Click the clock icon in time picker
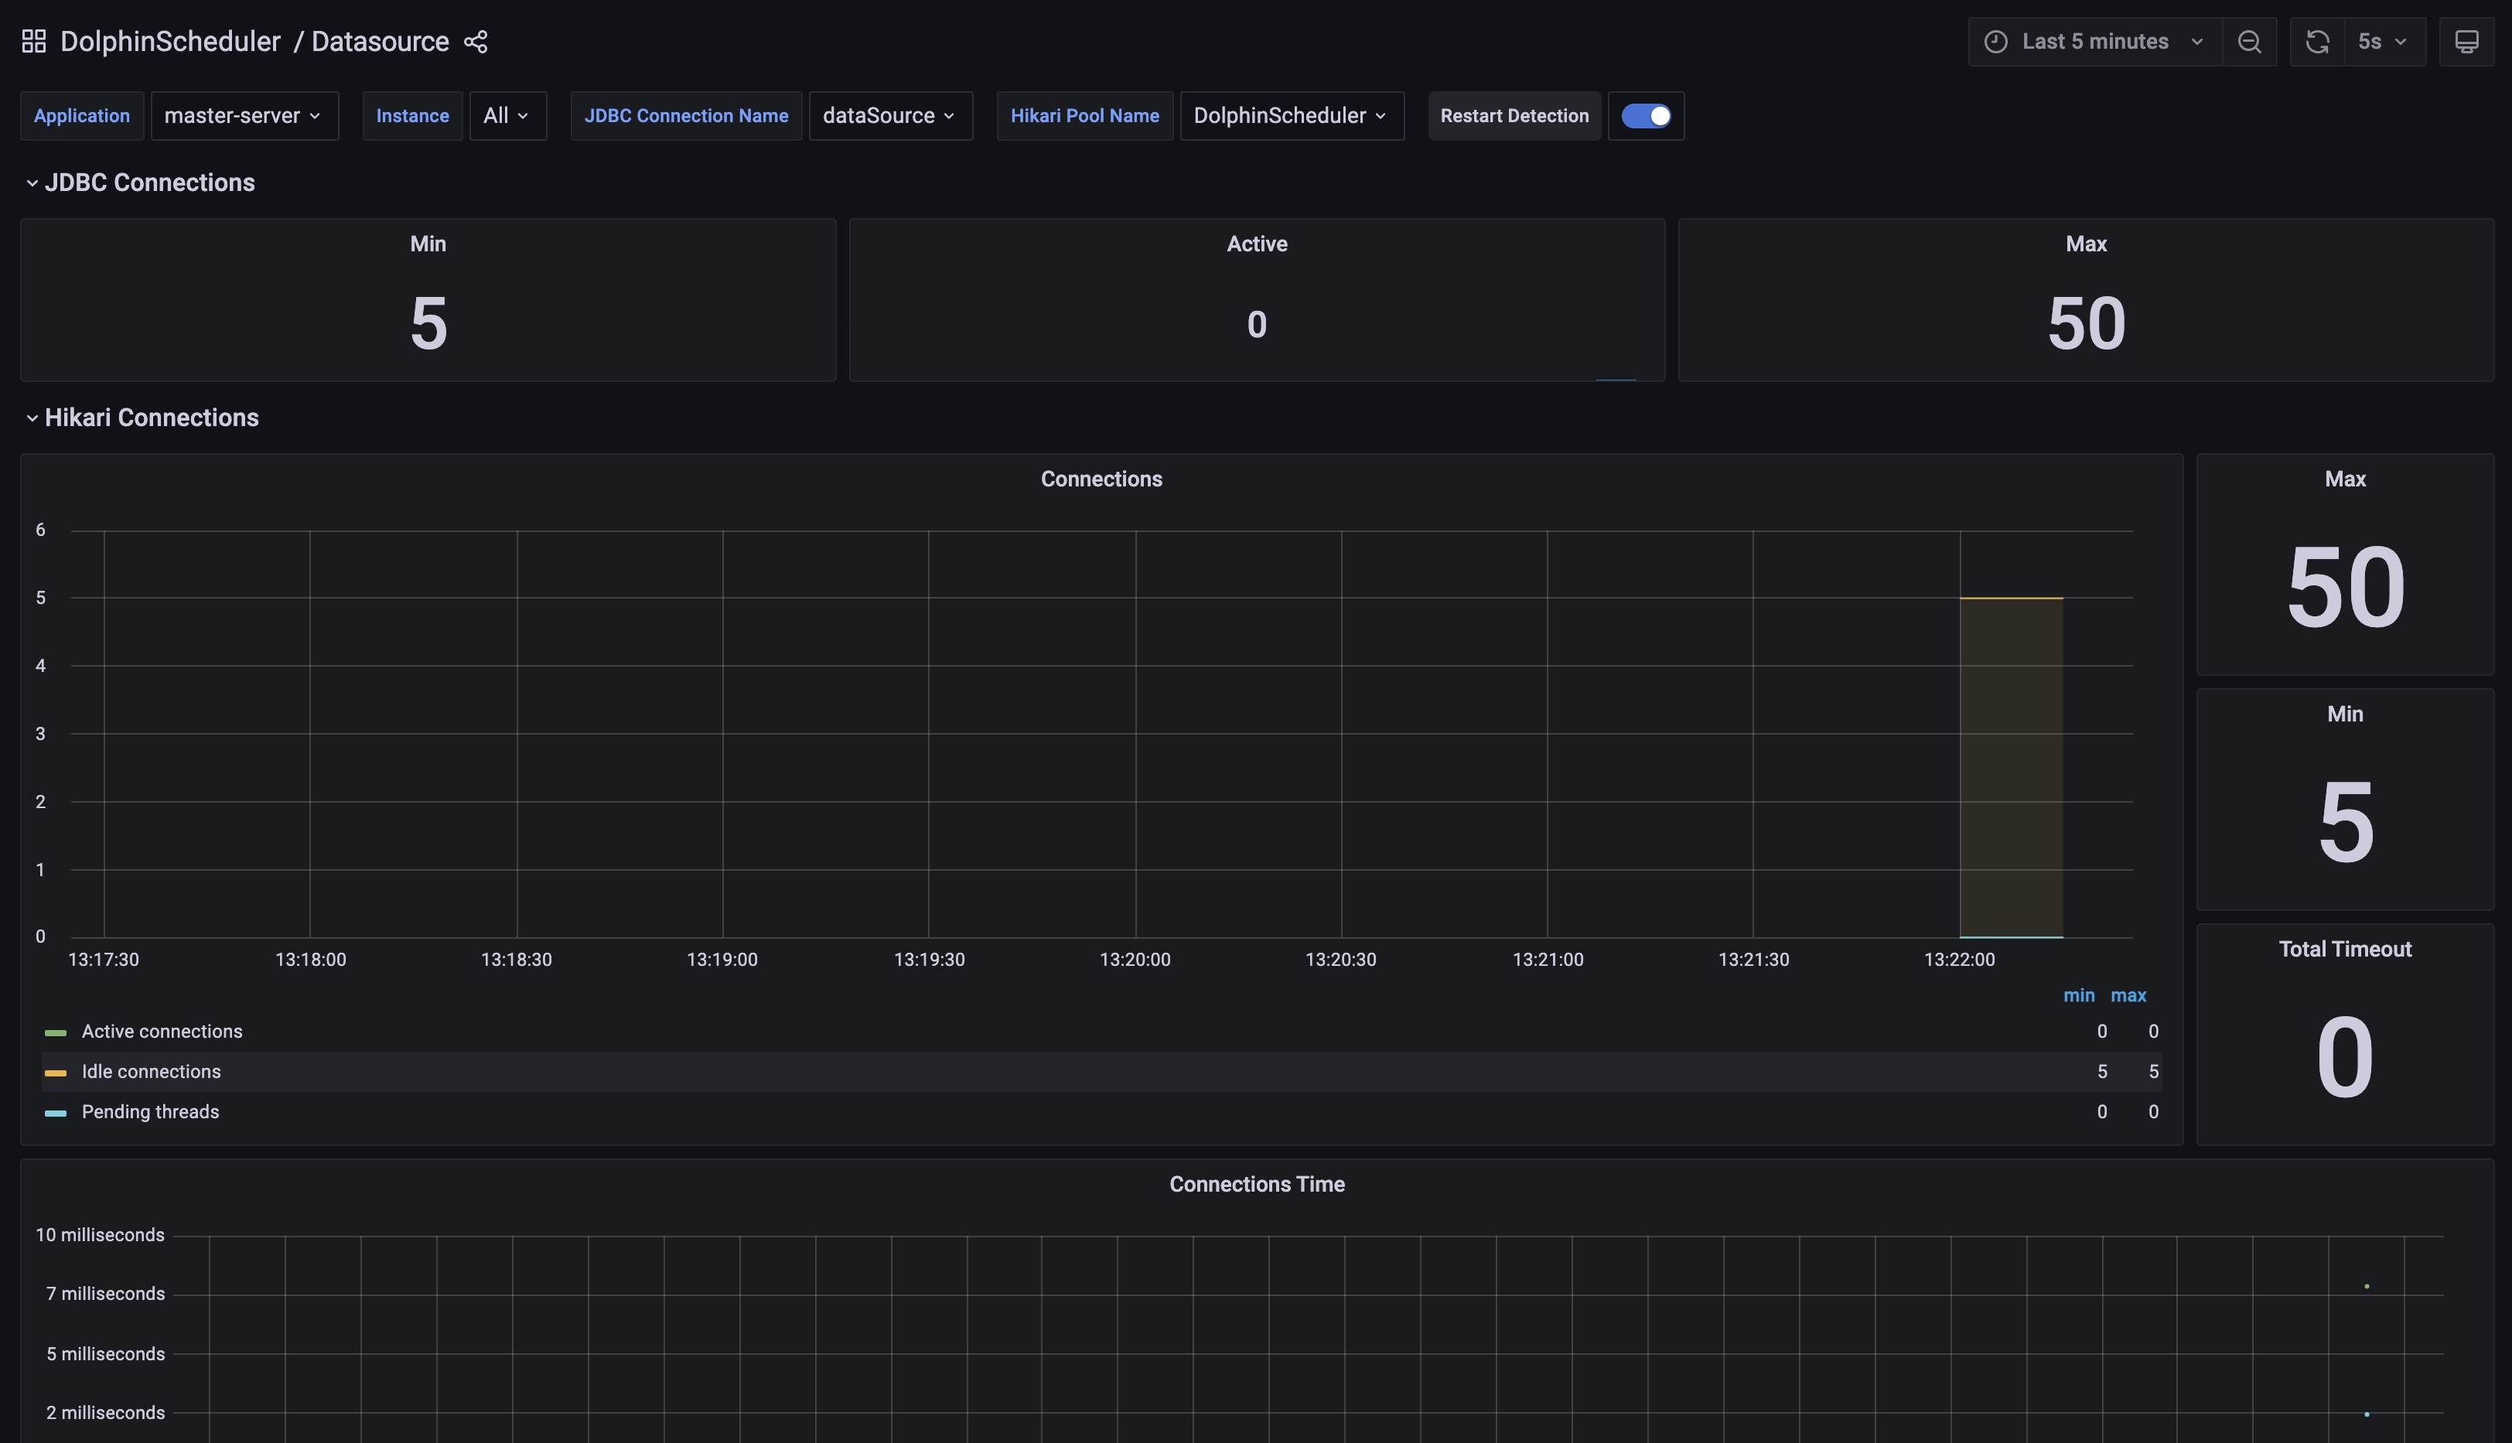The width and height of the screenshot is (2512, 1443). [1995, 42]
